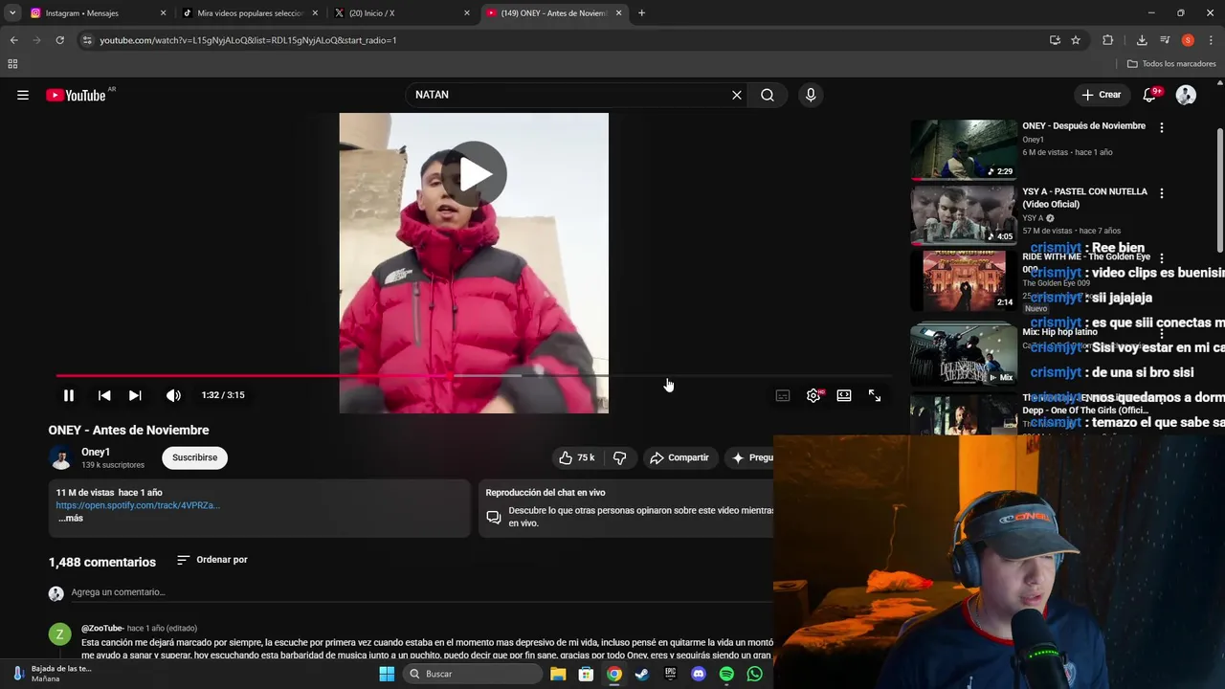
Task: Open the YouTube hamburger guide menu
Action: pos(23,95)
